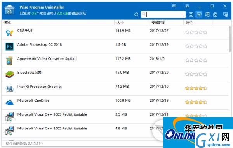
Task: Select the Apowersoft Video Converter Studio icon
Action: coord(9,61)
